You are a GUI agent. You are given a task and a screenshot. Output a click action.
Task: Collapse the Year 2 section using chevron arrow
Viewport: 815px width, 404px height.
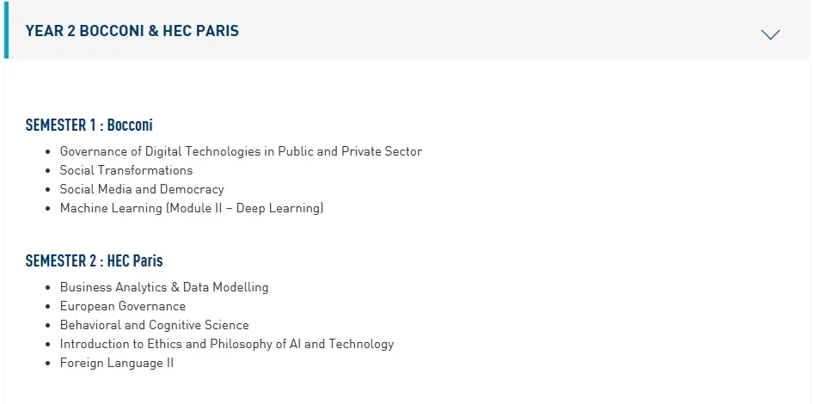click(770, 34)
